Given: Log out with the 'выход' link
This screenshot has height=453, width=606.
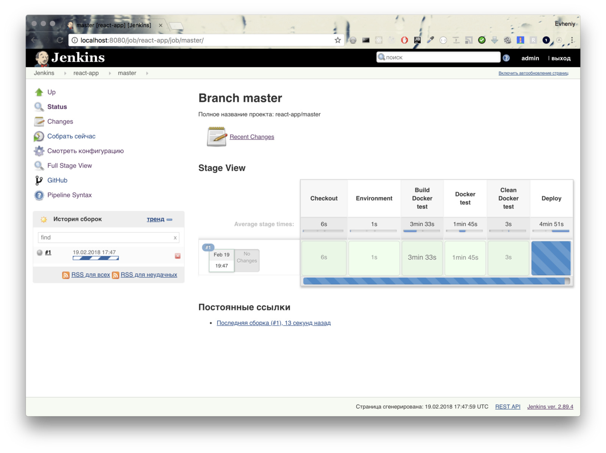Looking at the screenshot, I should coord(561,58).
